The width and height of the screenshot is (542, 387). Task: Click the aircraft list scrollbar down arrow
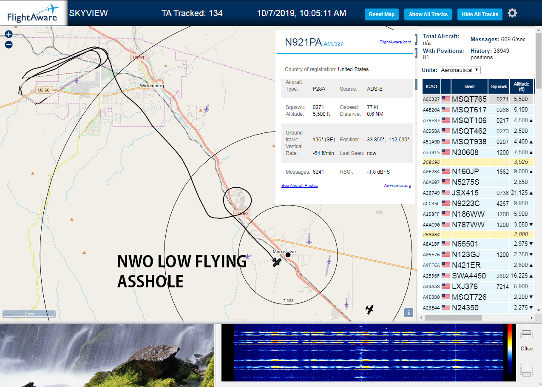(x=539, y=311)
